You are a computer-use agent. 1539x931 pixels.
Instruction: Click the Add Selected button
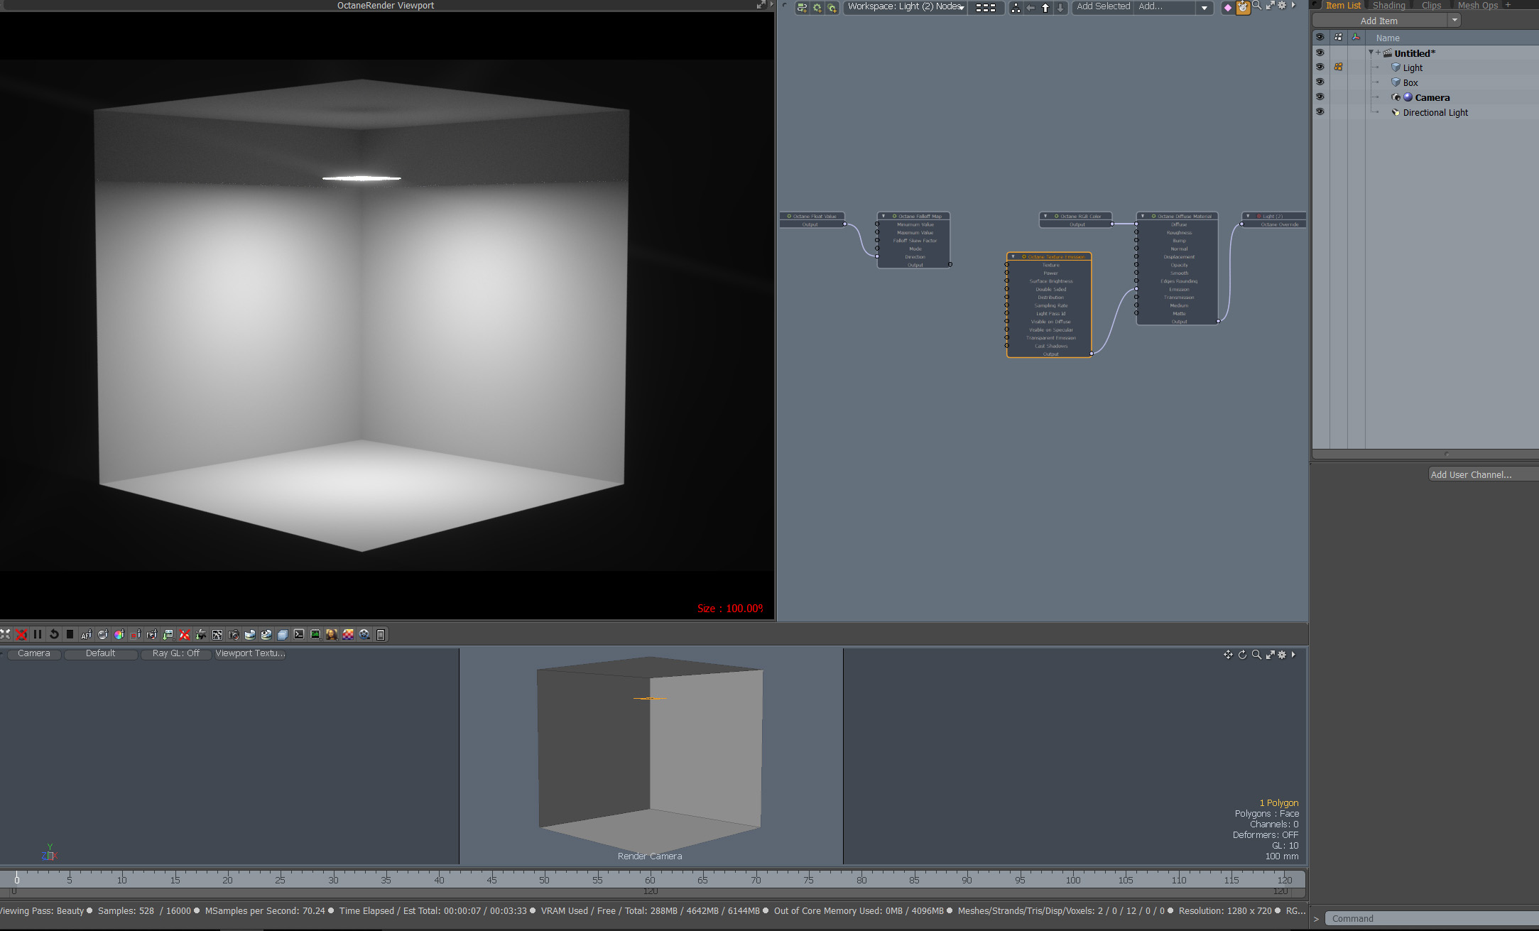tap(1102, 6)
